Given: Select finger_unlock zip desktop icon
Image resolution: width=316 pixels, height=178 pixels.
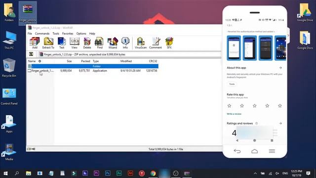Looking at the screenshot, I should pyautogui.click(x=28, y=13).
